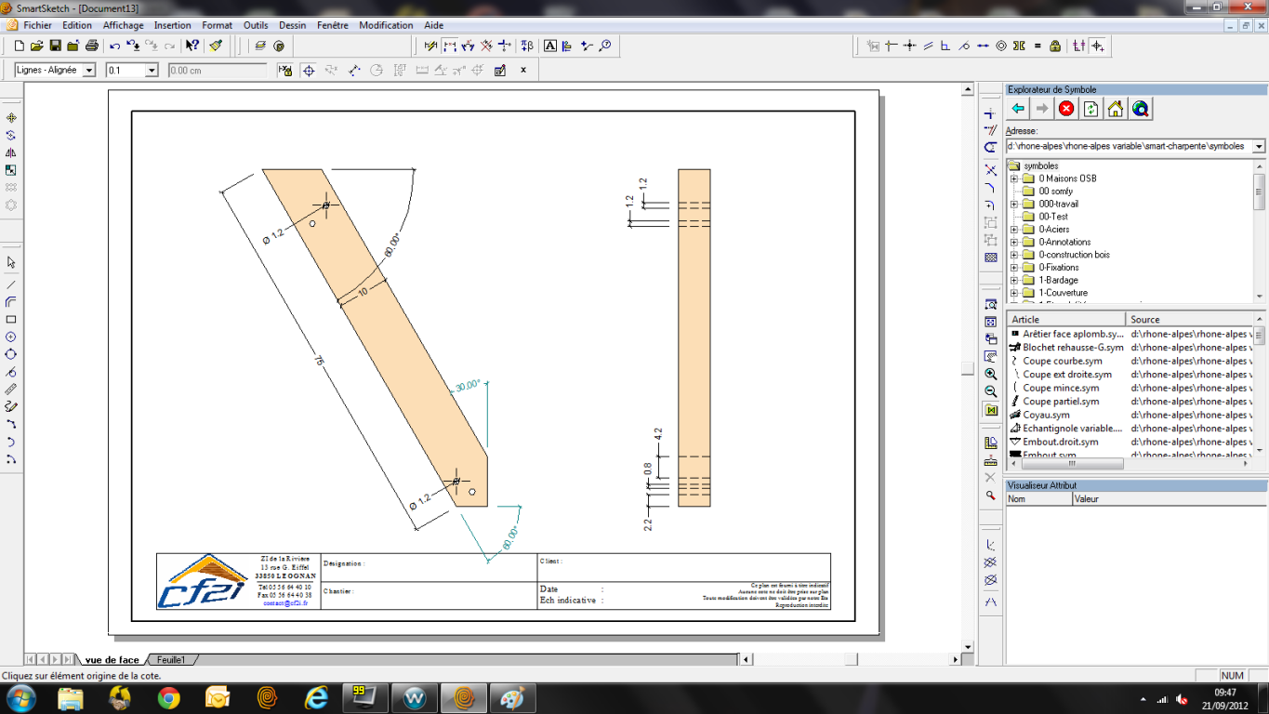
Task: Click the Print icon in main toolbar
Action: coord(91,46)
